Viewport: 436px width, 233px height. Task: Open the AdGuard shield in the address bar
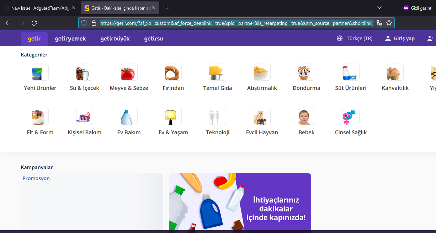(84, 23)
